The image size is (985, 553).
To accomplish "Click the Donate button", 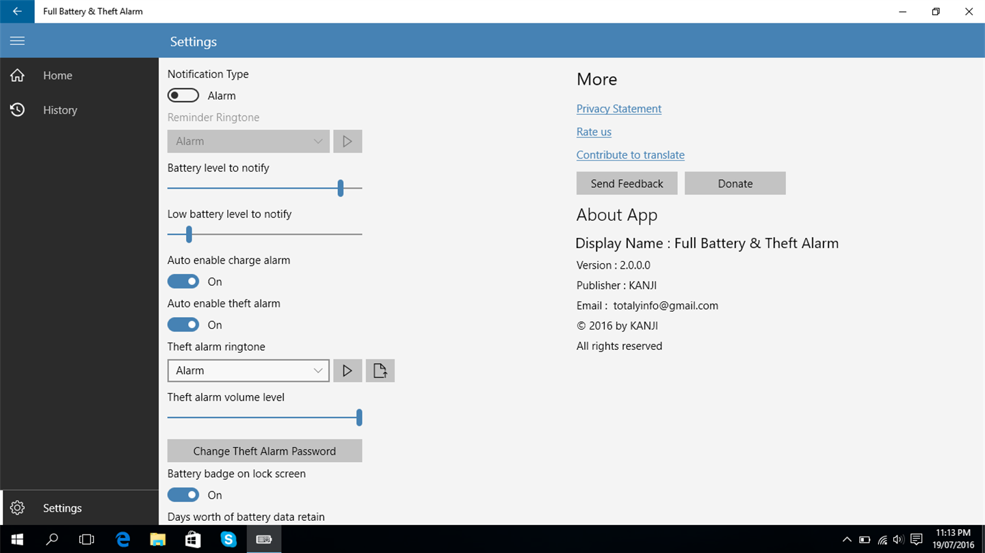I will coord(735,183).
